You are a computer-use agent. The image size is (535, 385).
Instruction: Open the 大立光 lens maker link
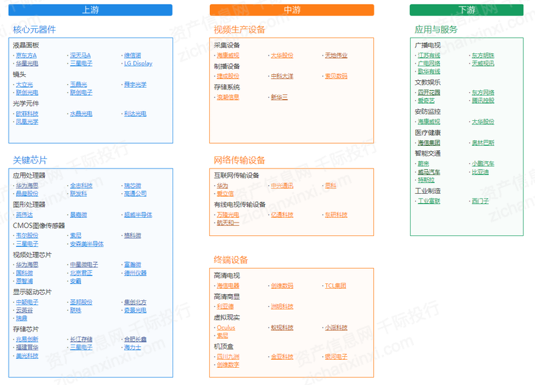tap(24, 85)
